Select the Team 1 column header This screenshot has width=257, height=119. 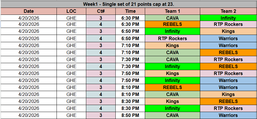point(172,11)
